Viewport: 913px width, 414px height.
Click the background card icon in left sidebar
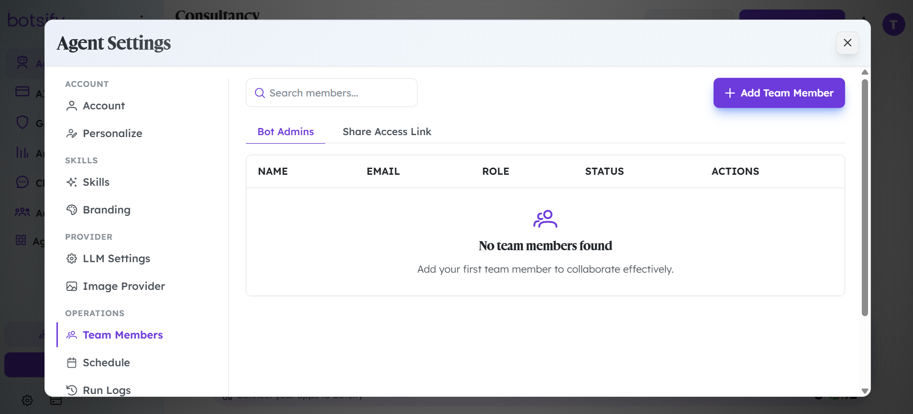point(22,91)
